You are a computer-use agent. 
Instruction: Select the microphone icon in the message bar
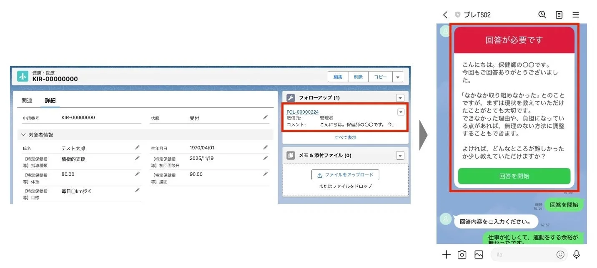point(577,254)
